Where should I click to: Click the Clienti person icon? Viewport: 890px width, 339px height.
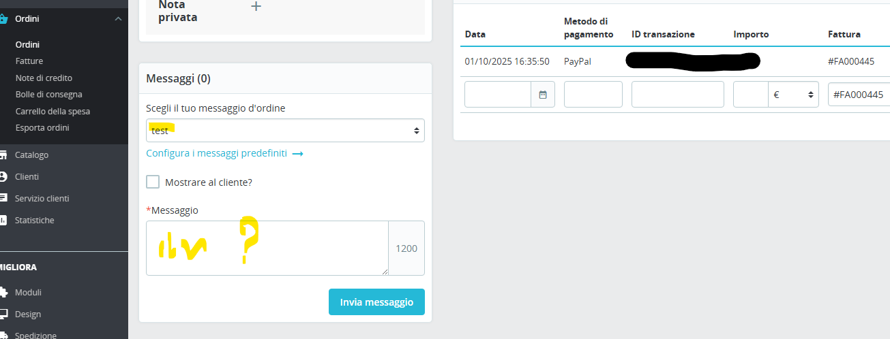tap(3, 177)
